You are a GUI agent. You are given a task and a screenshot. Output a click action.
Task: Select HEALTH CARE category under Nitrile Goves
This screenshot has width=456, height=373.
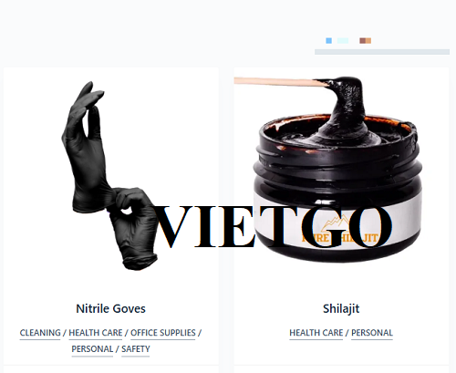click(96, 333)
